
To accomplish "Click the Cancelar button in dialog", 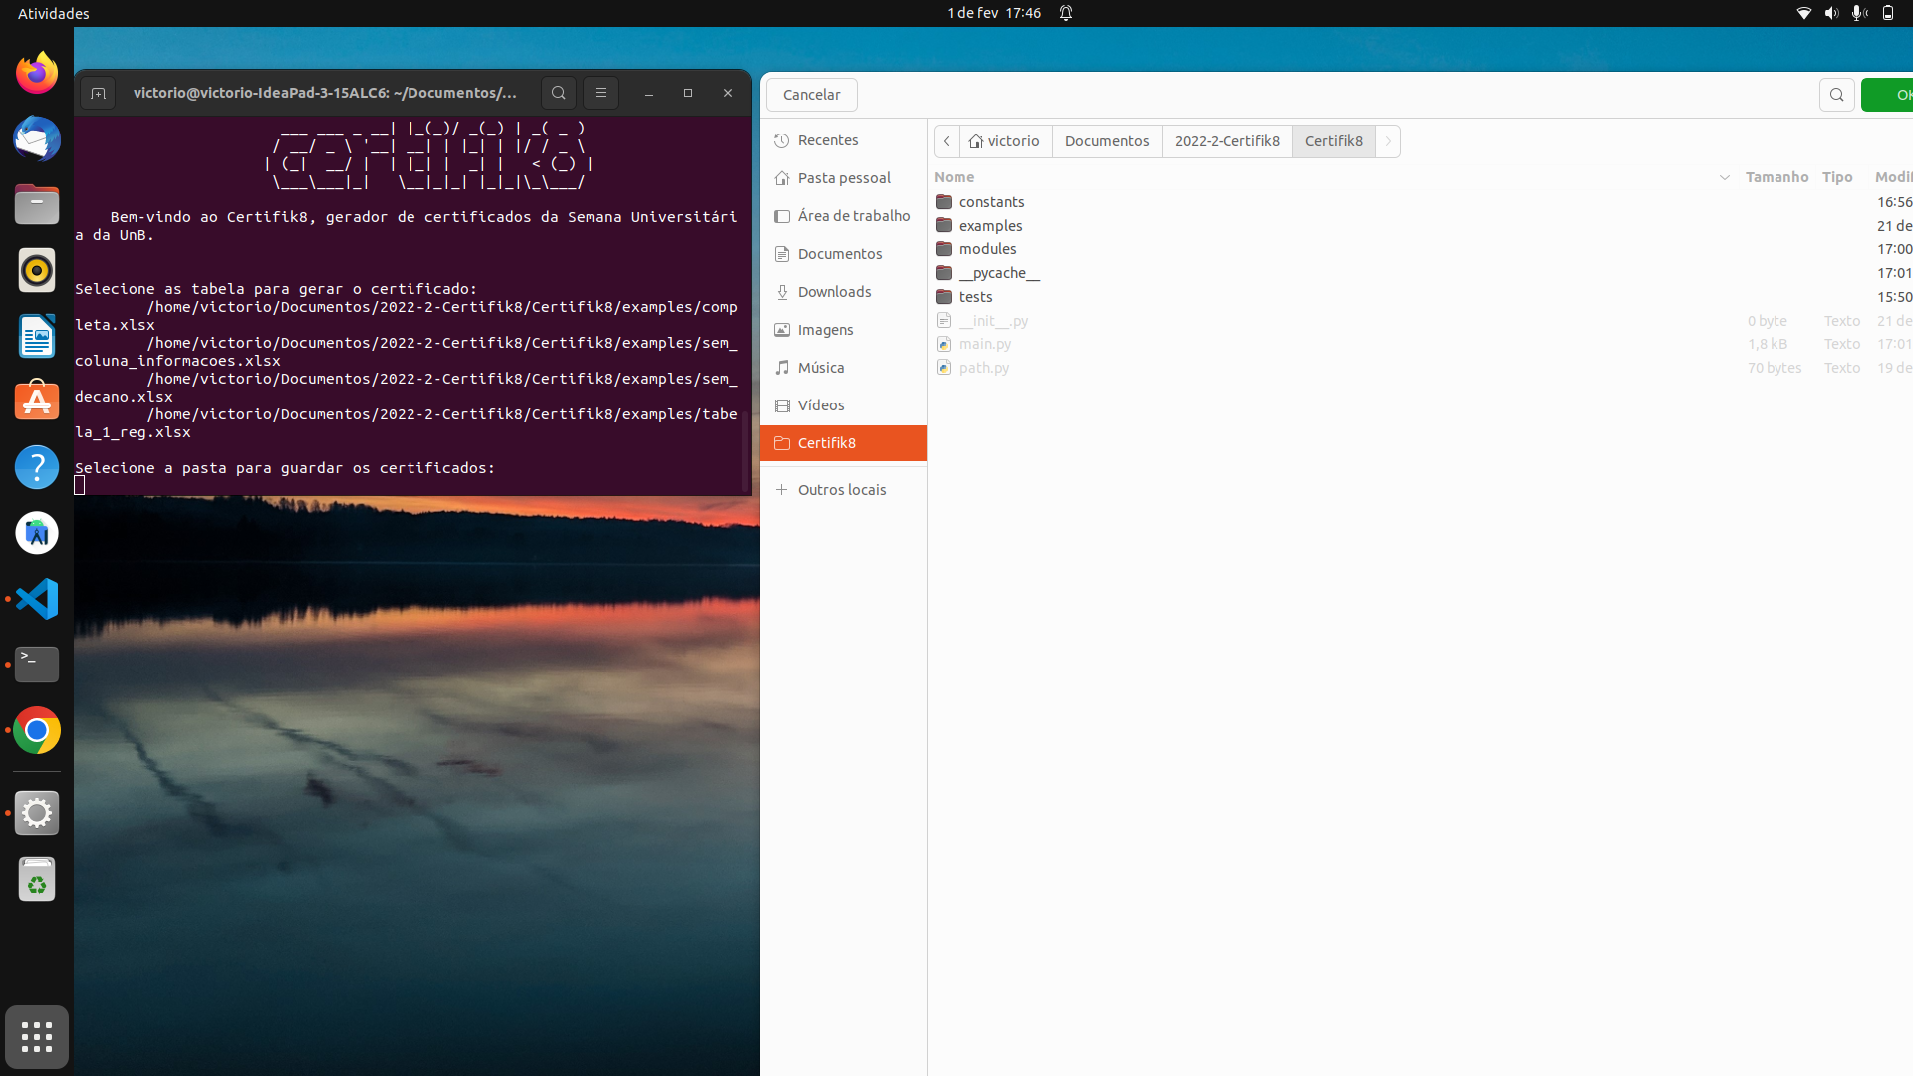I will coord(812,94).
